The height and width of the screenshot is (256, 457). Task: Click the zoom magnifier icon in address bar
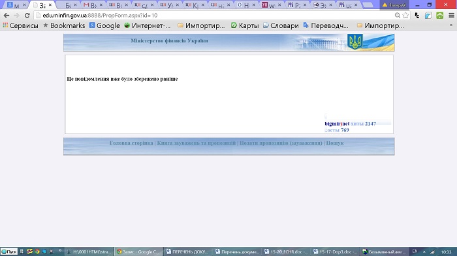[x=397, y=16]
